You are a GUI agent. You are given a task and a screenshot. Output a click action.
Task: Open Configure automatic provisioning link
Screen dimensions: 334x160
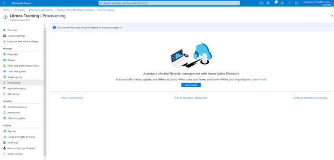pos(310,98)
